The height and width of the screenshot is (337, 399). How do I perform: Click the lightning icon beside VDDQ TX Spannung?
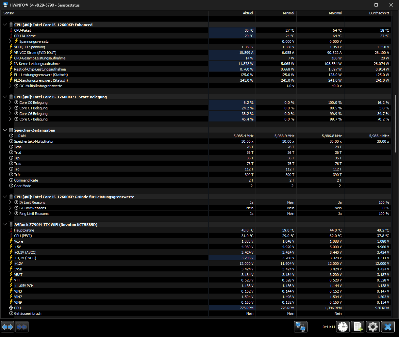[11, 47]
